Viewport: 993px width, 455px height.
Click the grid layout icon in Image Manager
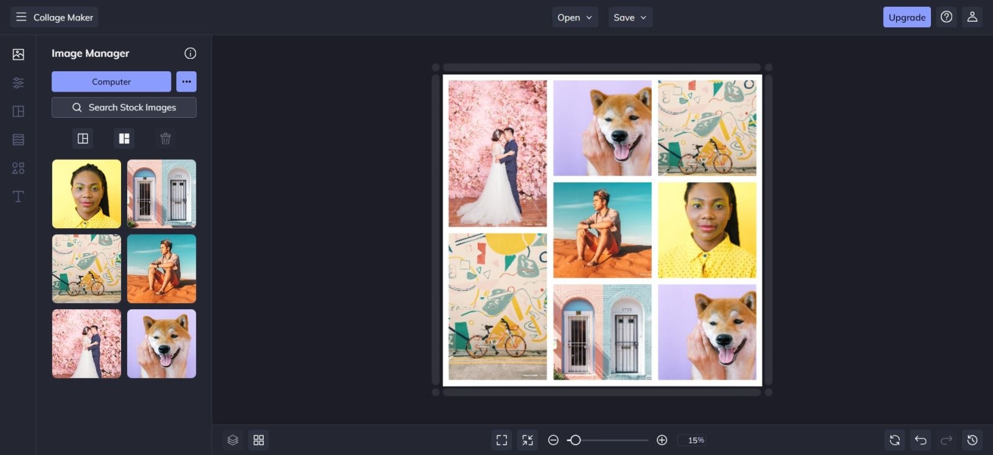[x=83, y=138]
